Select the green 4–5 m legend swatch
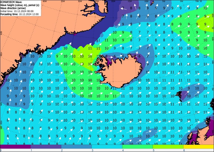Screen dimensions: 214x152 click(x=137, y=146)
